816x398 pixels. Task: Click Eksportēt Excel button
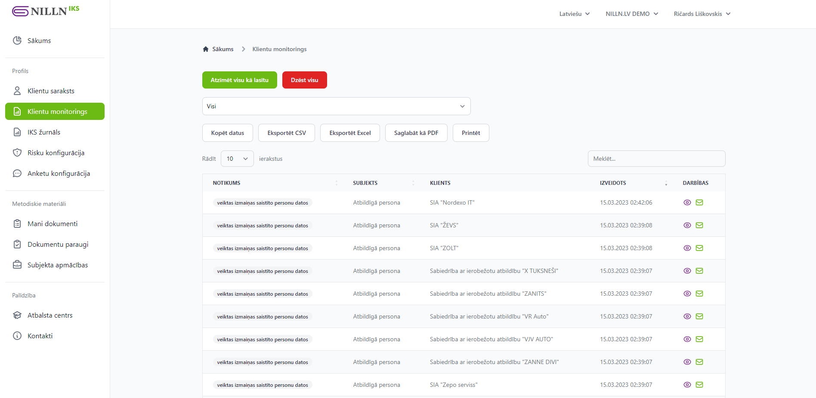[350, 133]
